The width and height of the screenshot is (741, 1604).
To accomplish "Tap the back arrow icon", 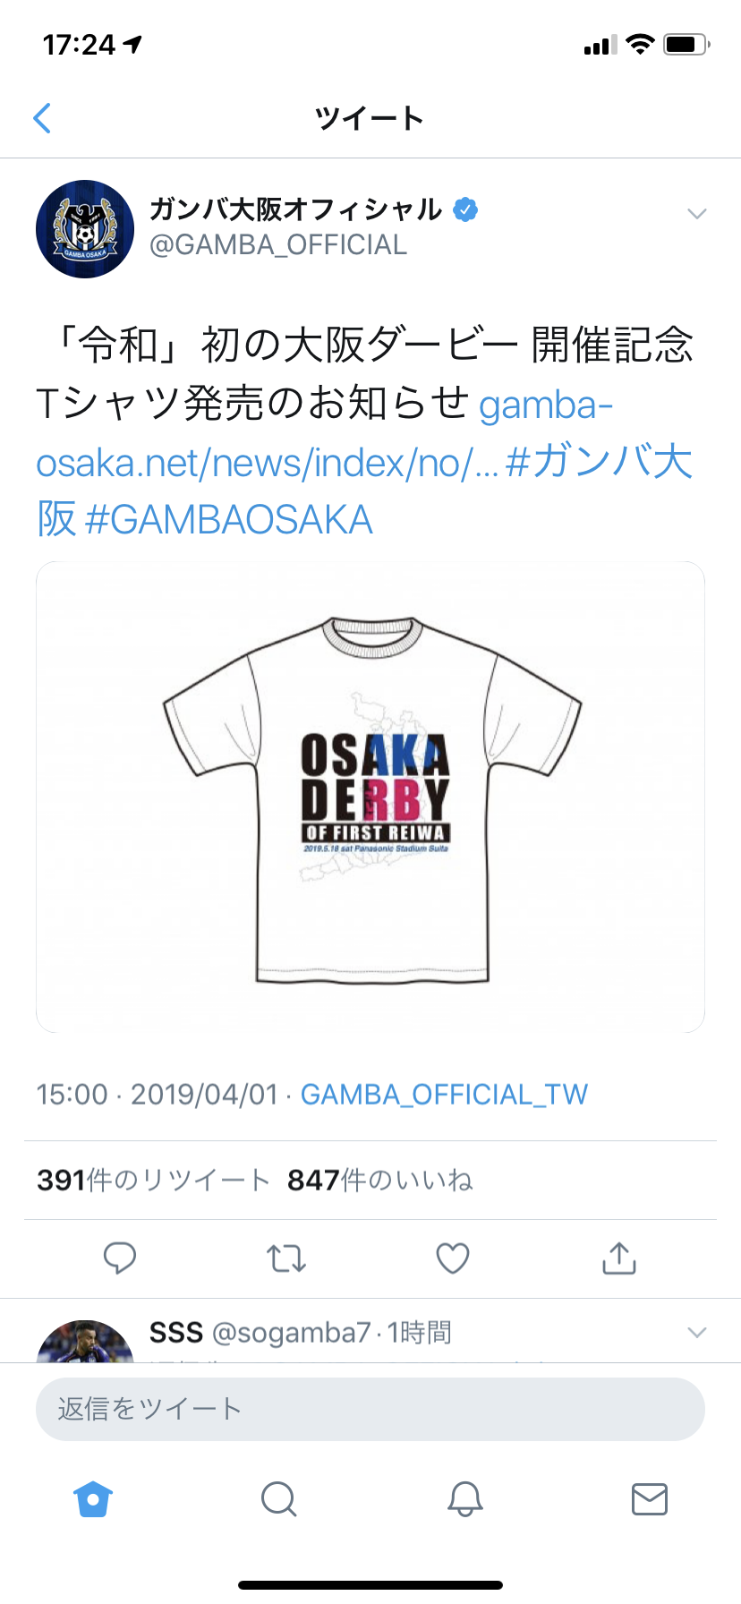I will point(42,118).
